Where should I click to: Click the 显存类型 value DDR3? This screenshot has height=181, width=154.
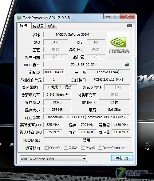coord(57,102)
